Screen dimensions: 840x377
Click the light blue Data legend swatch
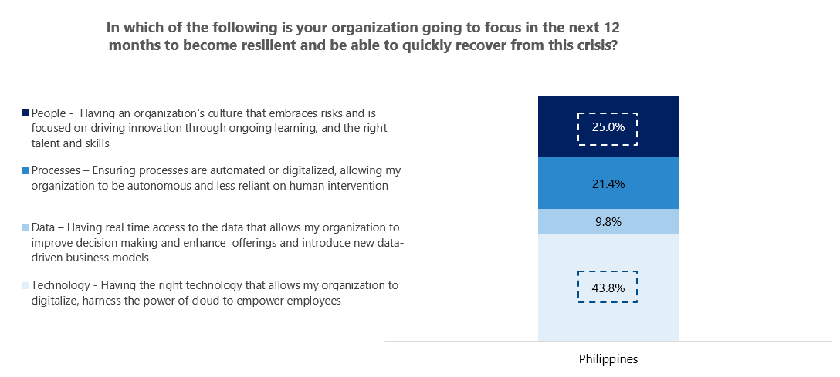coord(25,227)
